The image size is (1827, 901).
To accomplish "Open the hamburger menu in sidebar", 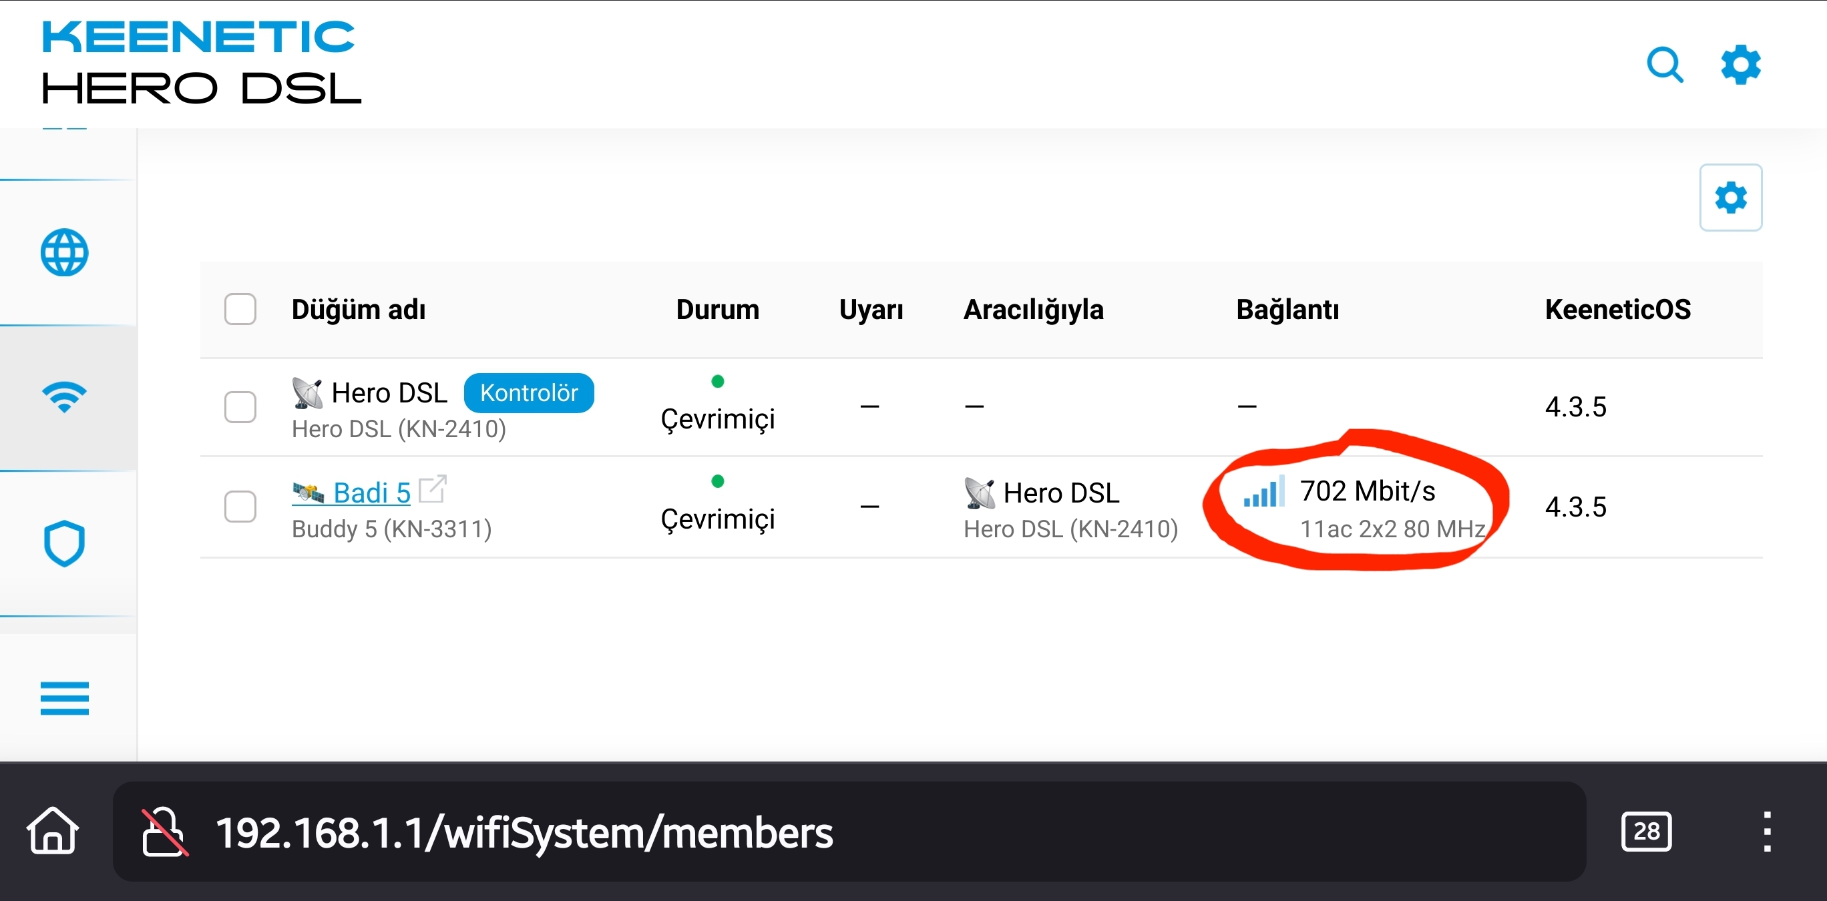I will tap(65, 698).
